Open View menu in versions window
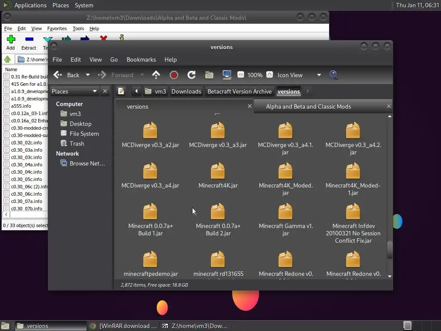This screenshot has width=441, height=331. [x=96, y=59]
